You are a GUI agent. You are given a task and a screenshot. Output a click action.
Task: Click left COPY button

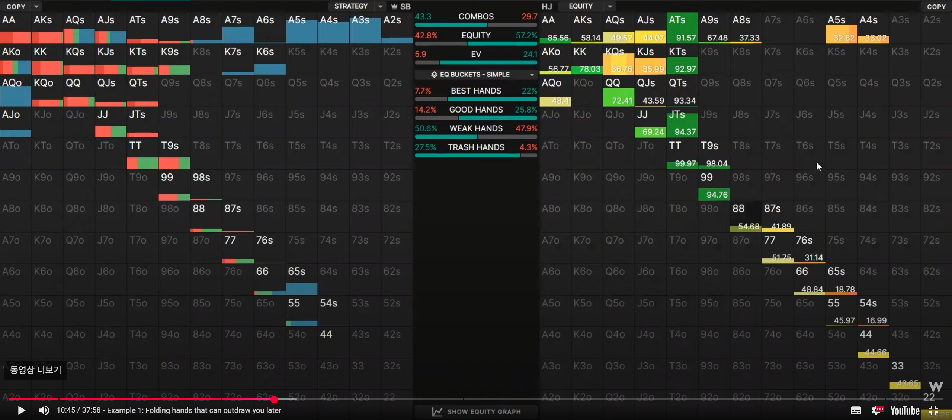tap(16, 6)
